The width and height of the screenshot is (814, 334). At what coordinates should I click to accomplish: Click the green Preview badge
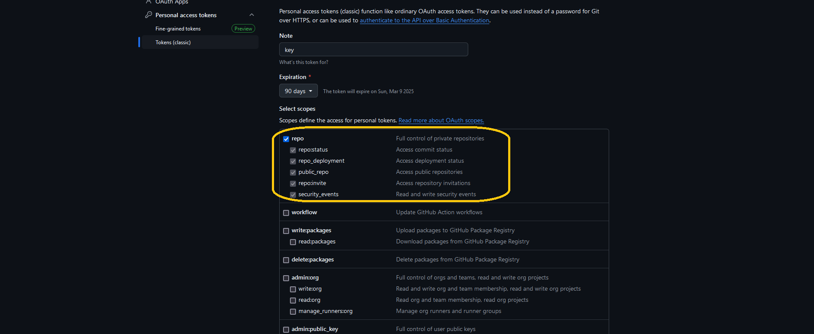coord(243,29)
